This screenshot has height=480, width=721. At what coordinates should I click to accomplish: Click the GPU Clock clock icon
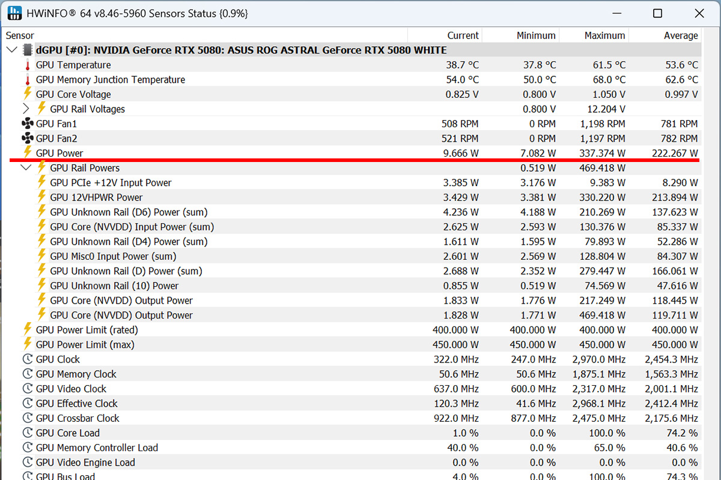pyautogui.click(x=27, y=359)
